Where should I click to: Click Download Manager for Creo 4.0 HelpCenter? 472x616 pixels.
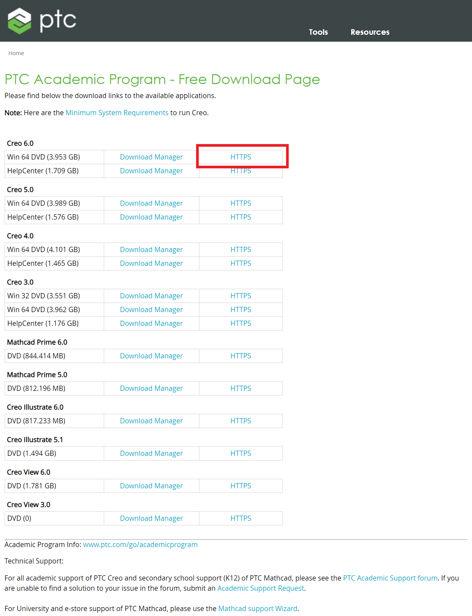(151, 263)
